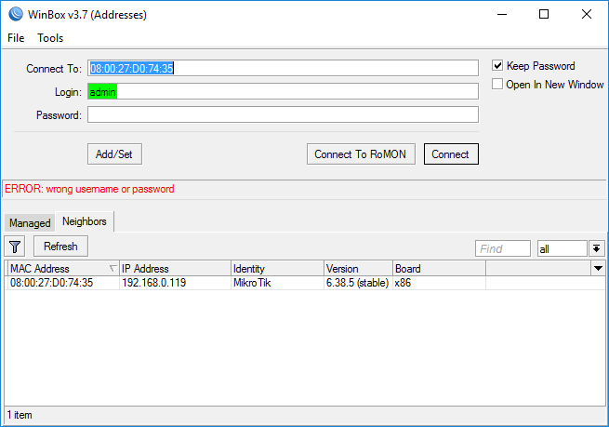Click the Connect button
609x427 pixels.
[451, 154]
